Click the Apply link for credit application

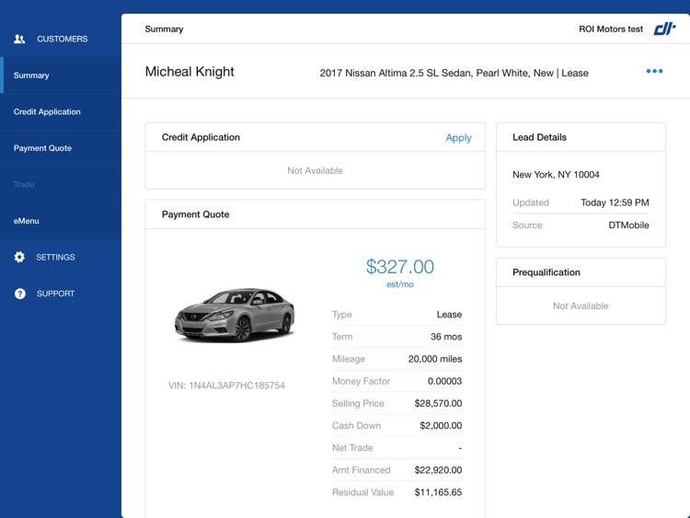tap(458, 138)
